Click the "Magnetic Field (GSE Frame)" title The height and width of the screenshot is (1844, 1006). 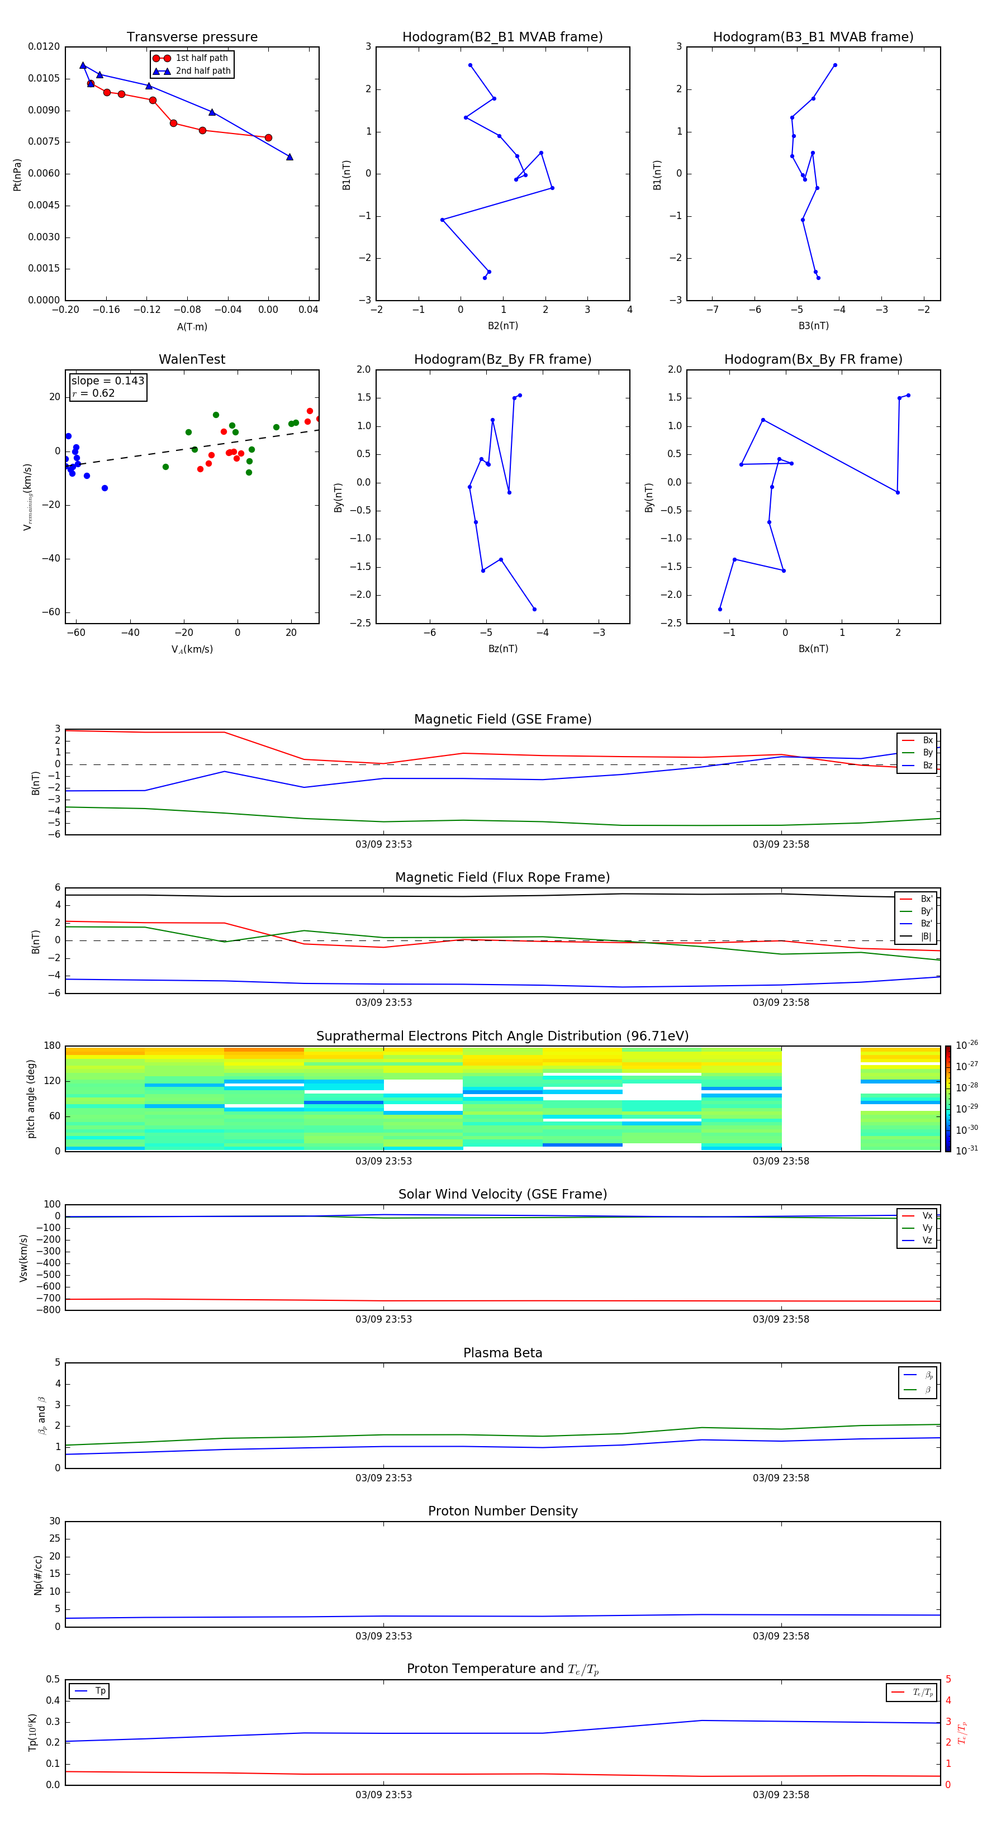[502, 719]
